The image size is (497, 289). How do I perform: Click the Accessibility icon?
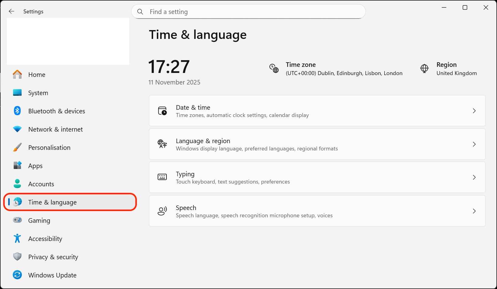17,239
